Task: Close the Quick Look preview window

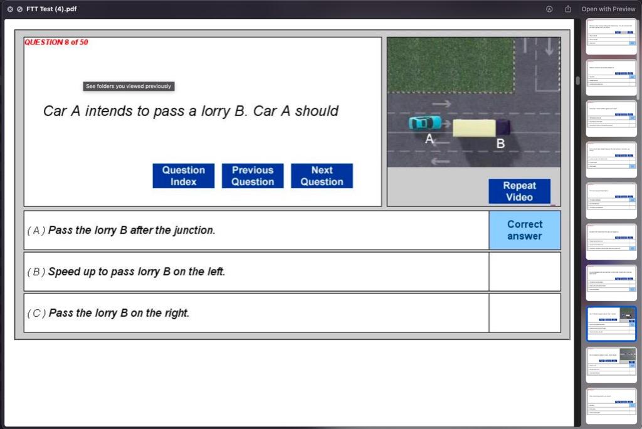Action: (10, 9)
